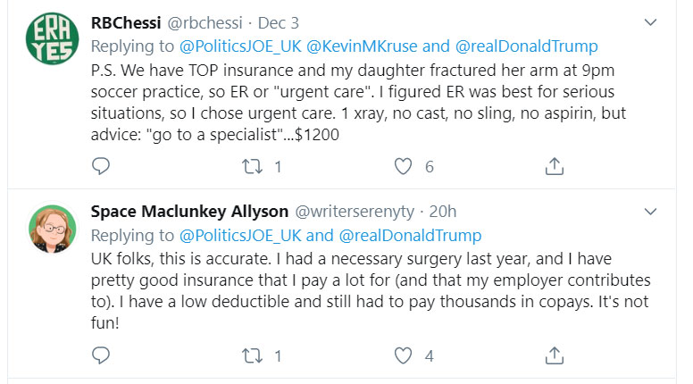Open @realDonaldTrump in Allyson's reply line
This screenshot has width=693, height=384.
[x=409, y=235]
